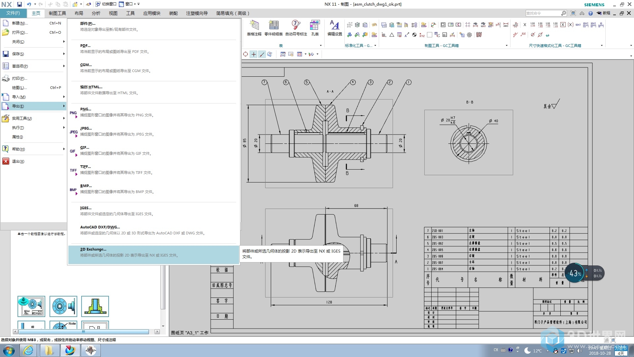Select 2D Exchange... export option
The width and height of the screenshot is (634, 357).
coord(154,255)
